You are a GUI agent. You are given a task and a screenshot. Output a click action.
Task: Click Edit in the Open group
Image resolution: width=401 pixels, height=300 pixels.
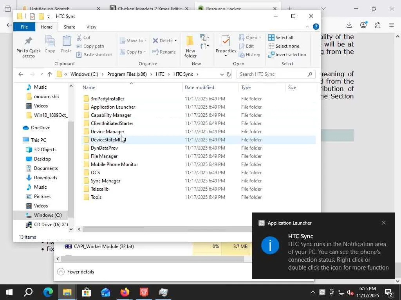coord(247,46)
